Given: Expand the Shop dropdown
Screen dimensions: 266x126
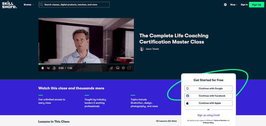Looking at the screenshot, I should (x=234, y=5).
